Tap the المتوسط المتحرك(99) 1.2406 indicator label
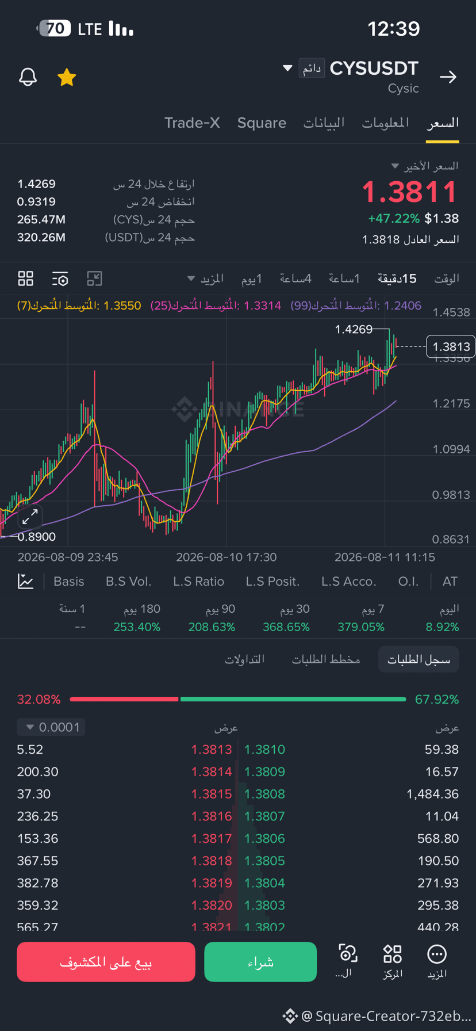This screenshot has height=1031, width=476. pos(356,306)
